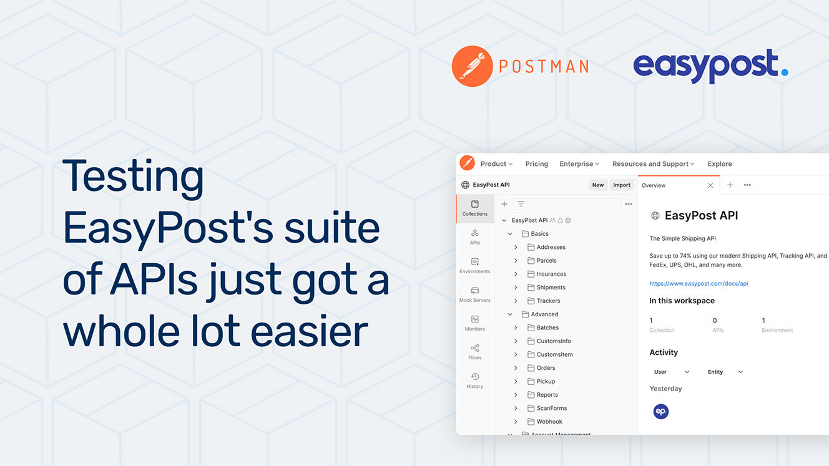Click the "1 Environment" workspace count
This screenshot has height=466, width=829.
[777, 325]
